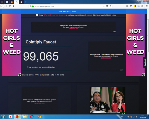Screen dimensions: 149x119
Task: Click the 'You won 700 Coins!' message
Action: pos(68,12)
